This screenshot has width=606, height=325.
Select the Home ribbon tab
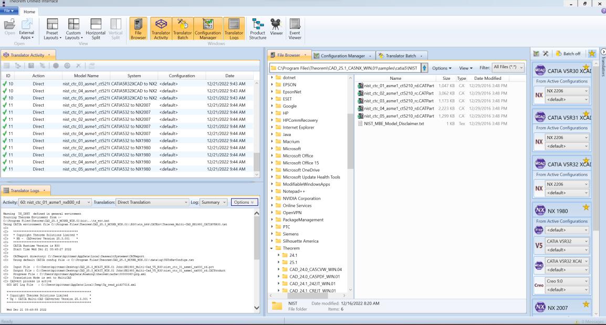[x=29, y=12]
